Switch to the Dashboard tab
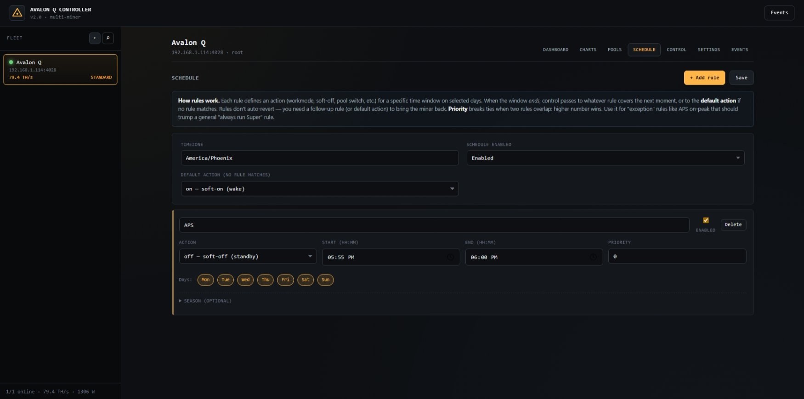This screenshot has width=804, height=399. tap(555, 50)
